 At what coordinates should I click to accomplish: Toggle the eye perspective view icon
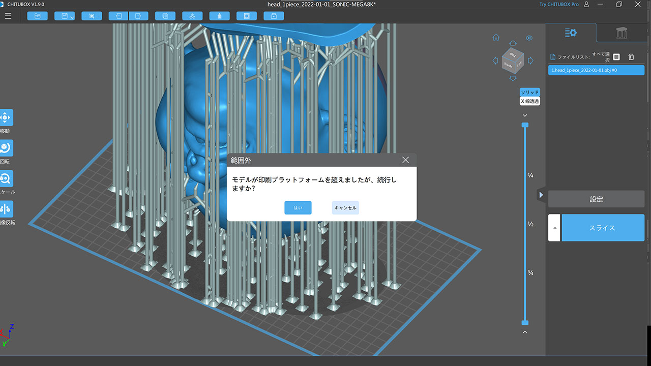pyautogui.click(x=529, y=38)
